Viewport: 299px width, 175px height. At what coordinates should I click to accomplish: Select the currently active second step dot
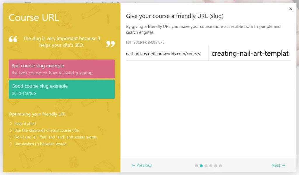coord(201,166)
